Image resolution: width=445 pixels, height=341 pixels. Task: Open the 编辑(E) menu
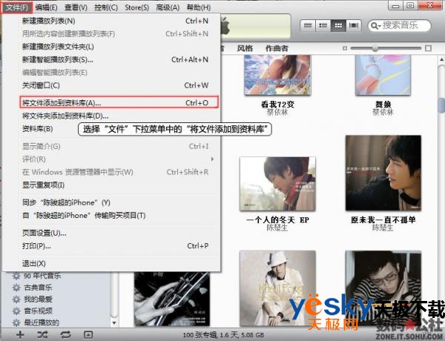point(46,7)
